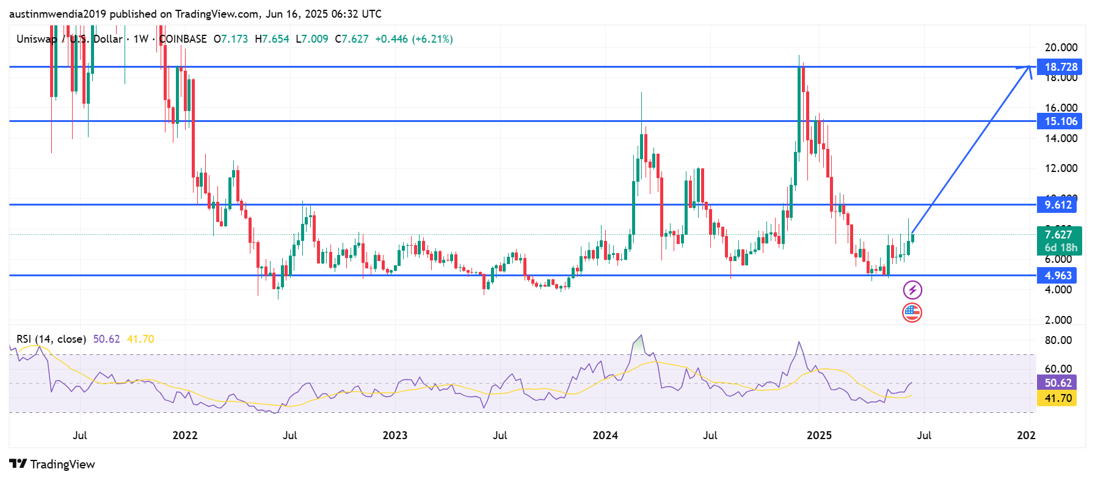
Task: Click the 2025 label on time axis
Action: (819, 435)
